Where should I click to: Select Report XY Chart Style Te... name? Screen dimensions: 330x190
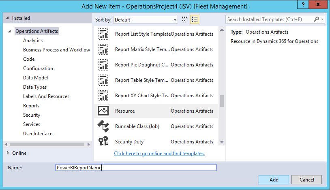(143, 96)
